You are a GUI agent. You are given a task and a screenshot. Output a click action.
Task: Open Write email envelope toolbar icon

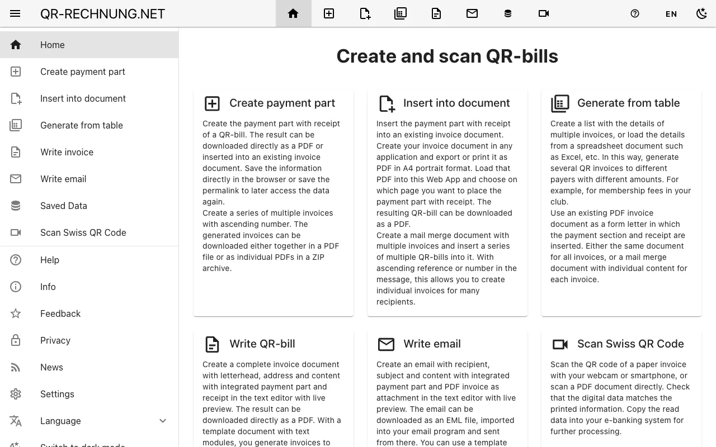[x=472, y=13]
